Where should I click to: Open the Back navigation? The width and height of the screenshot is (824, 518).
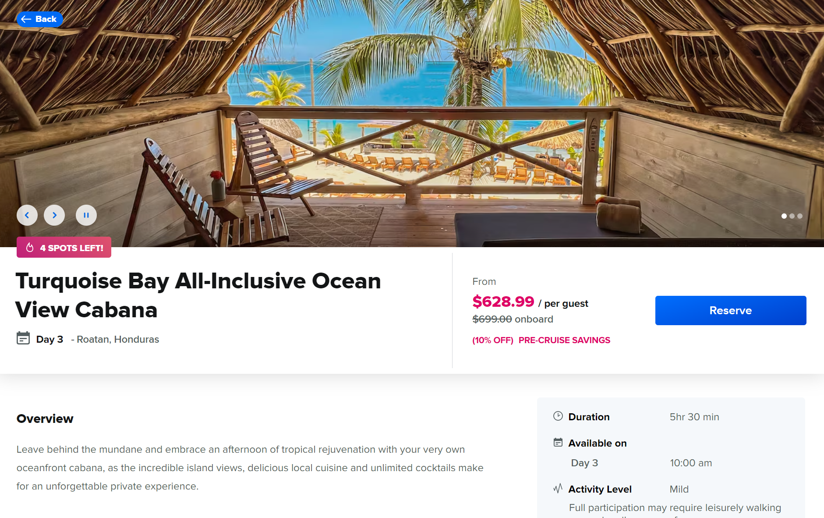pos(39,19)
